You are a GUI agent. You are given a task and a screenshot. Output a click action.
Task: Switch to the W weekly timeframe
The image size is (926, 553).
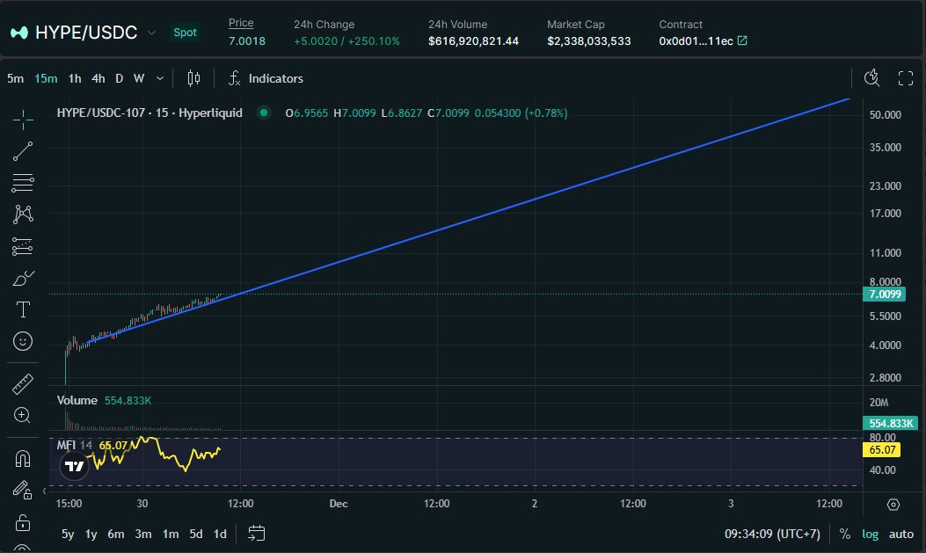[139, 78]
